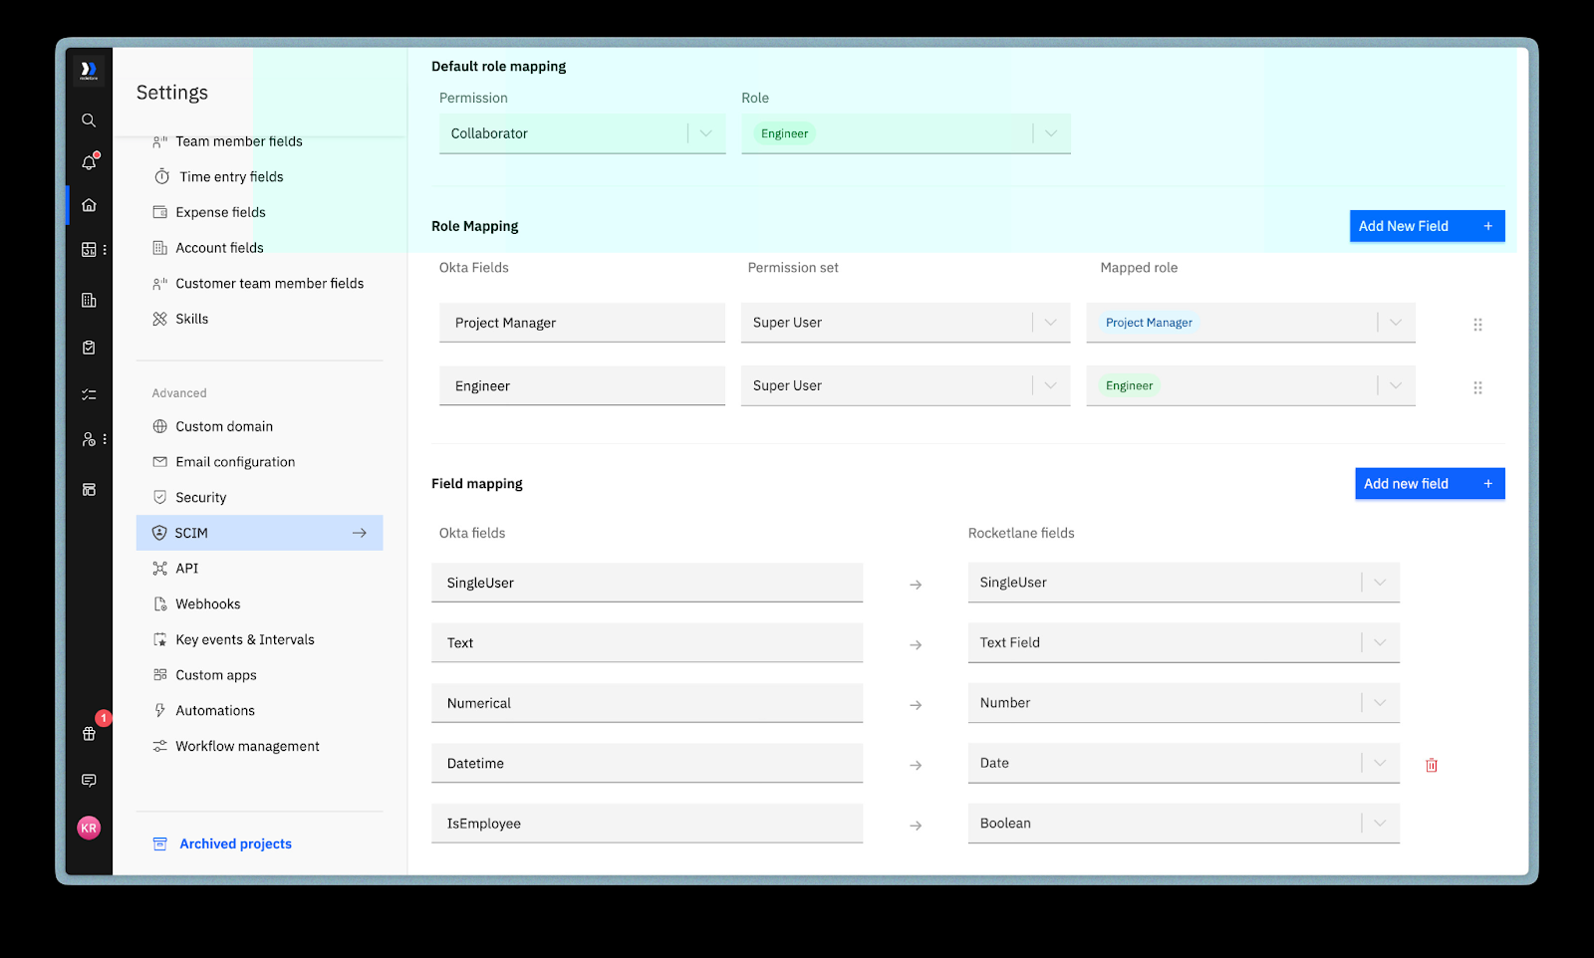Viewport: 1594px width, 958px height.
Task: Open the Archived projects link
Action: tap(235, 843)
